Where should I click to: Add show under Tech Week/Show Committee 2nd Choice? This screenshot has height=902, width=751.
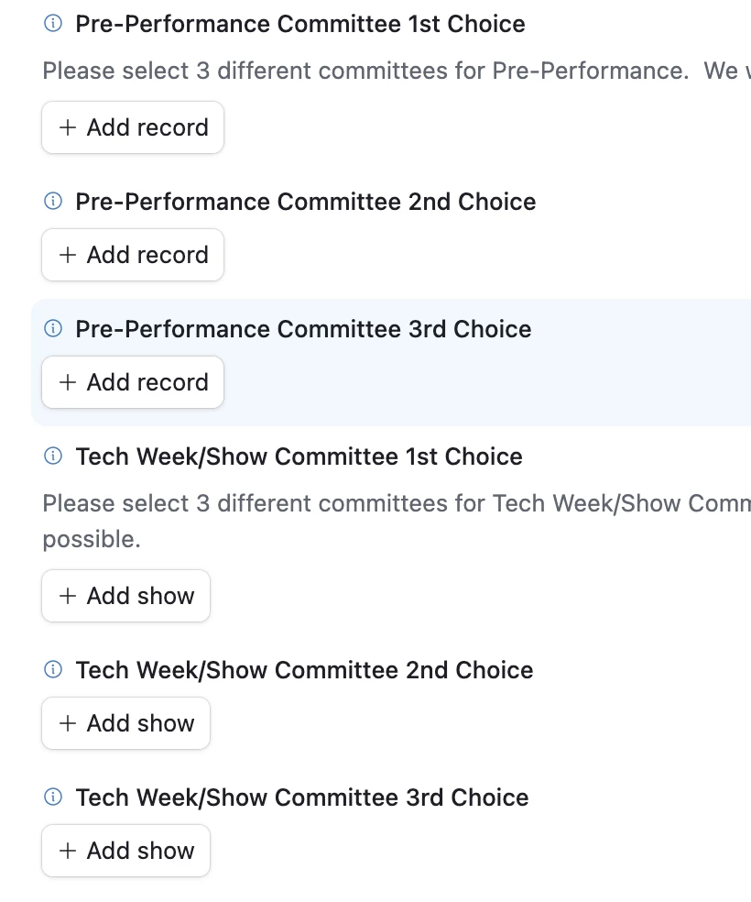click(x=125, y=723)
